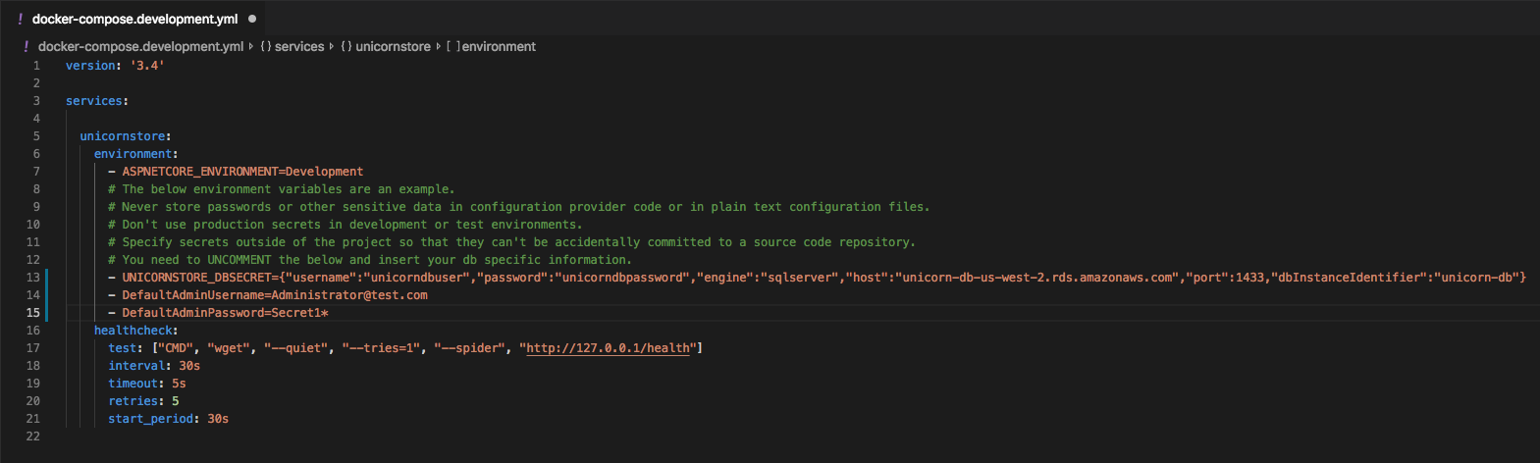Click the start_period key on line 21
Screen dimensions: 1540x463
[150, 419]
